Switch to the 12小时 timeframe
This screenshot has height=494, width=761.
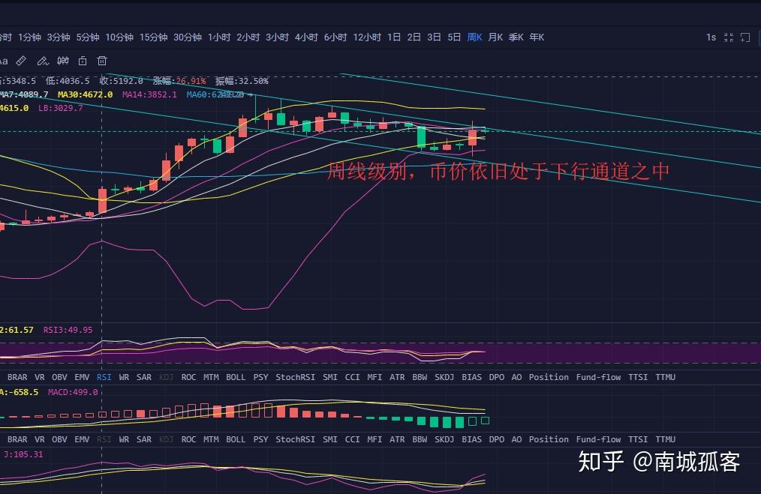click(x=367, y=37)
